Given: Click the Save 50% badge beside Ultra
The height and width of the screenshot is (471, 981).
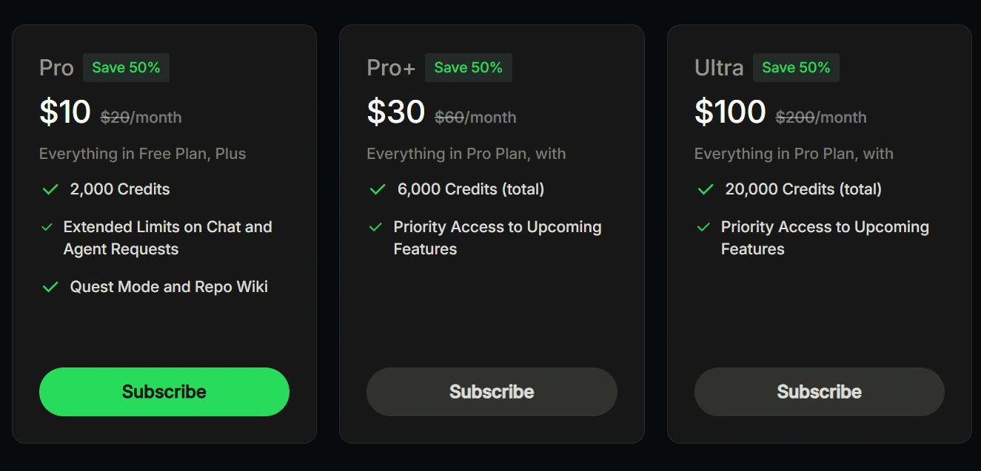Looking at the screenshot, I should click(x=796, y=68).
